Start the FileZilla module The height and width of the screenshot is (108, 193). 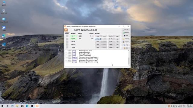point(98,42)
